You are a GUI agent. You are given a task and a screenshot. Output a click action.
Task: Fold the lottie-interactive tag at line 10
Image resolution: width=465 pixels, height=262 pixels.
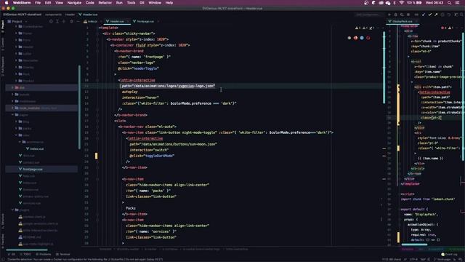(97, 80)
